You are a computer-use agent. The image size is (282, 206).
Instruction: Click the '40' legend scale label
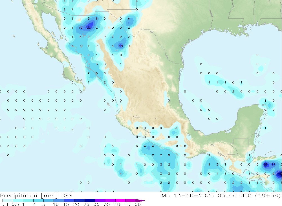(x=117, y=204)
